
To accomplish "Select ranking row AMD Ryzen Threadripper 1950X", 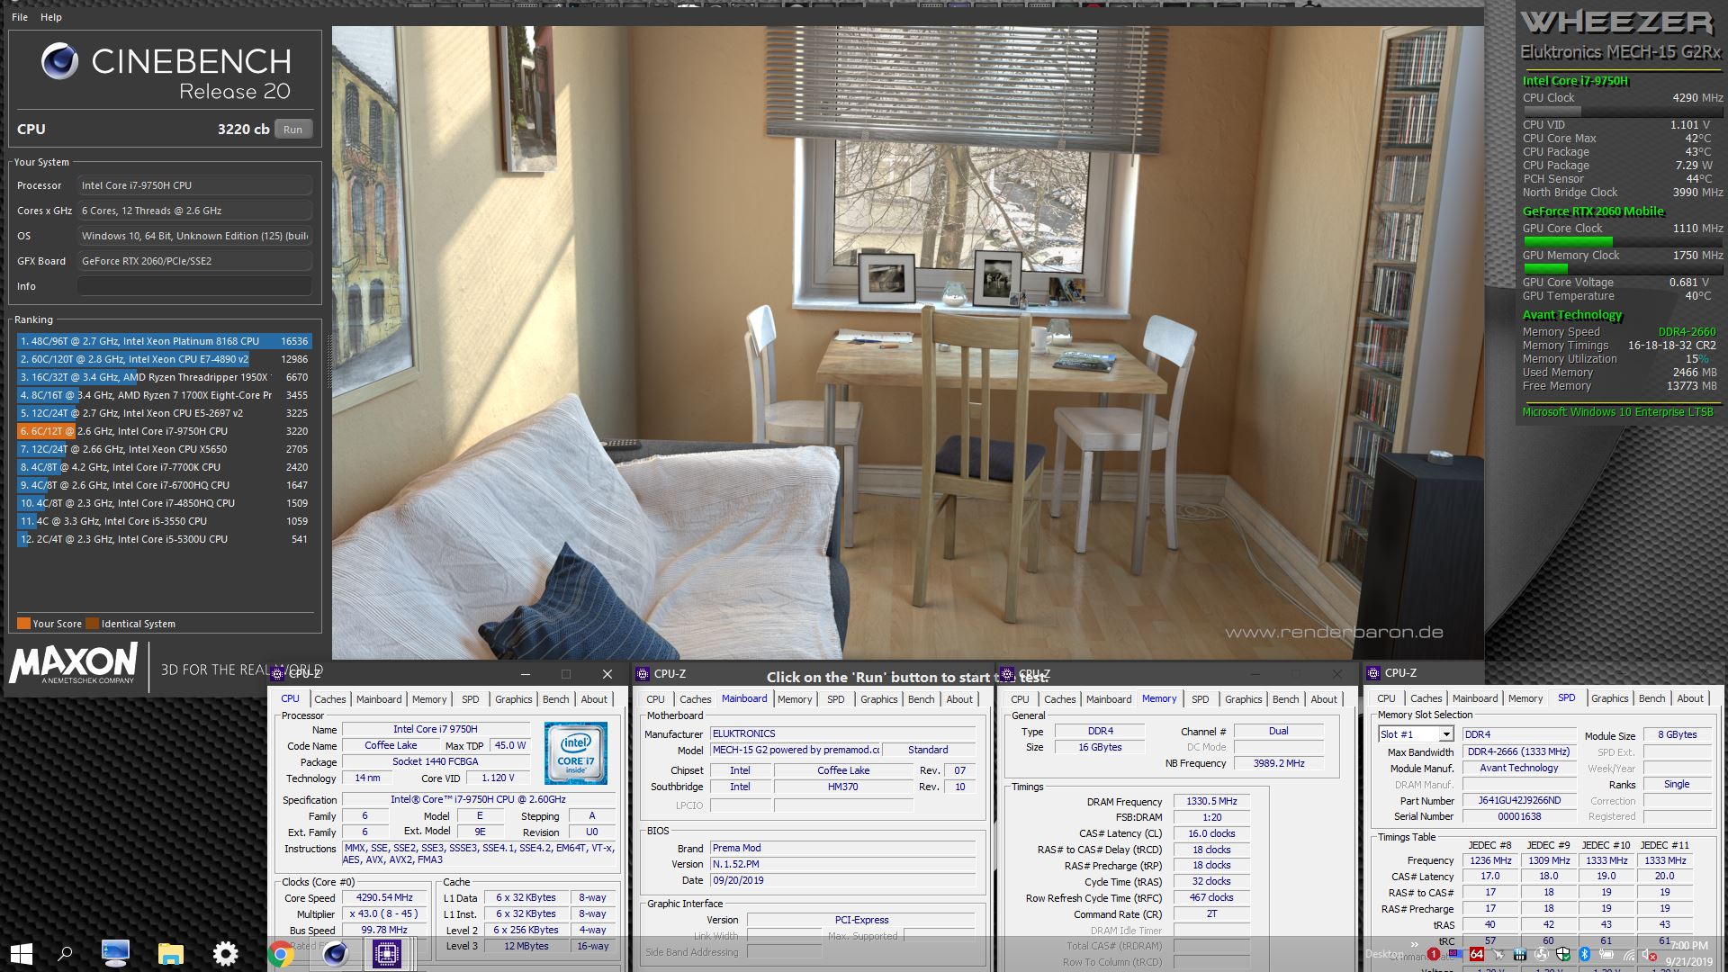I will [x=164, y=377].
